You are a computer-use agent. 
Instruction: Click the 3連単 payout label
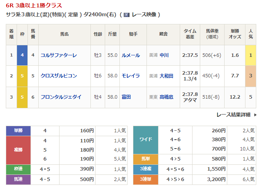145,179
